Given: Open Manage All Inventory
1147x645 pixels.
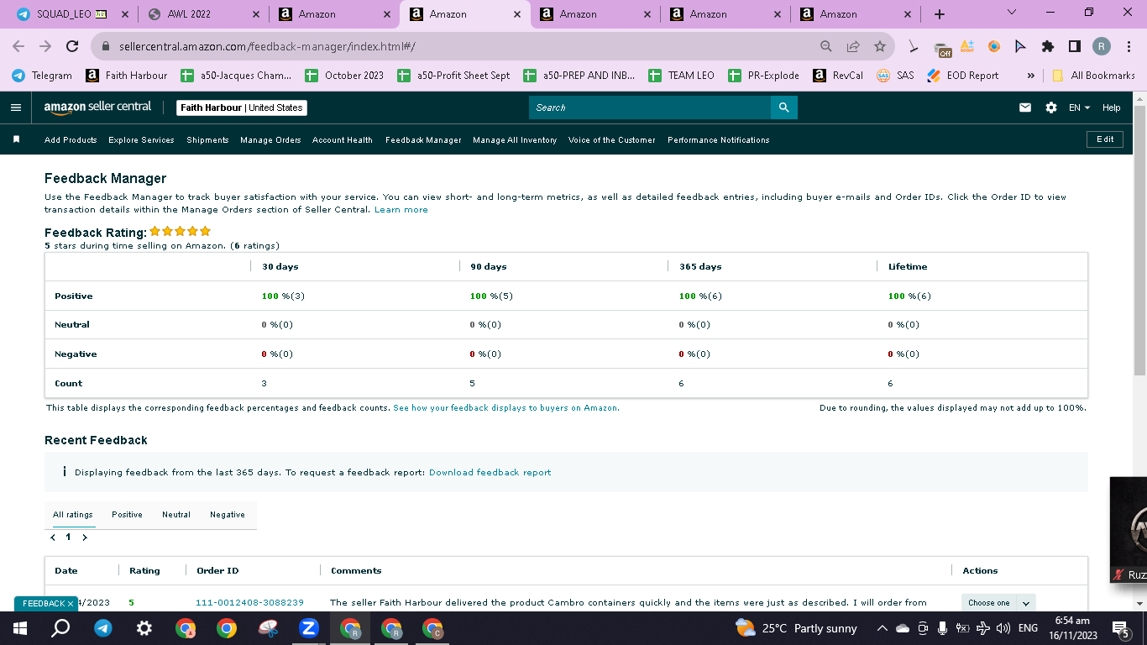Looking at the screenshot, I should click(515, 140).
